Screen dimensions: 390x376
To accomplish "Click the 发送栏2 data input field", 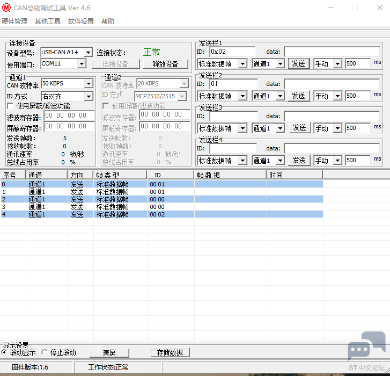I will [x=332, y=84].
